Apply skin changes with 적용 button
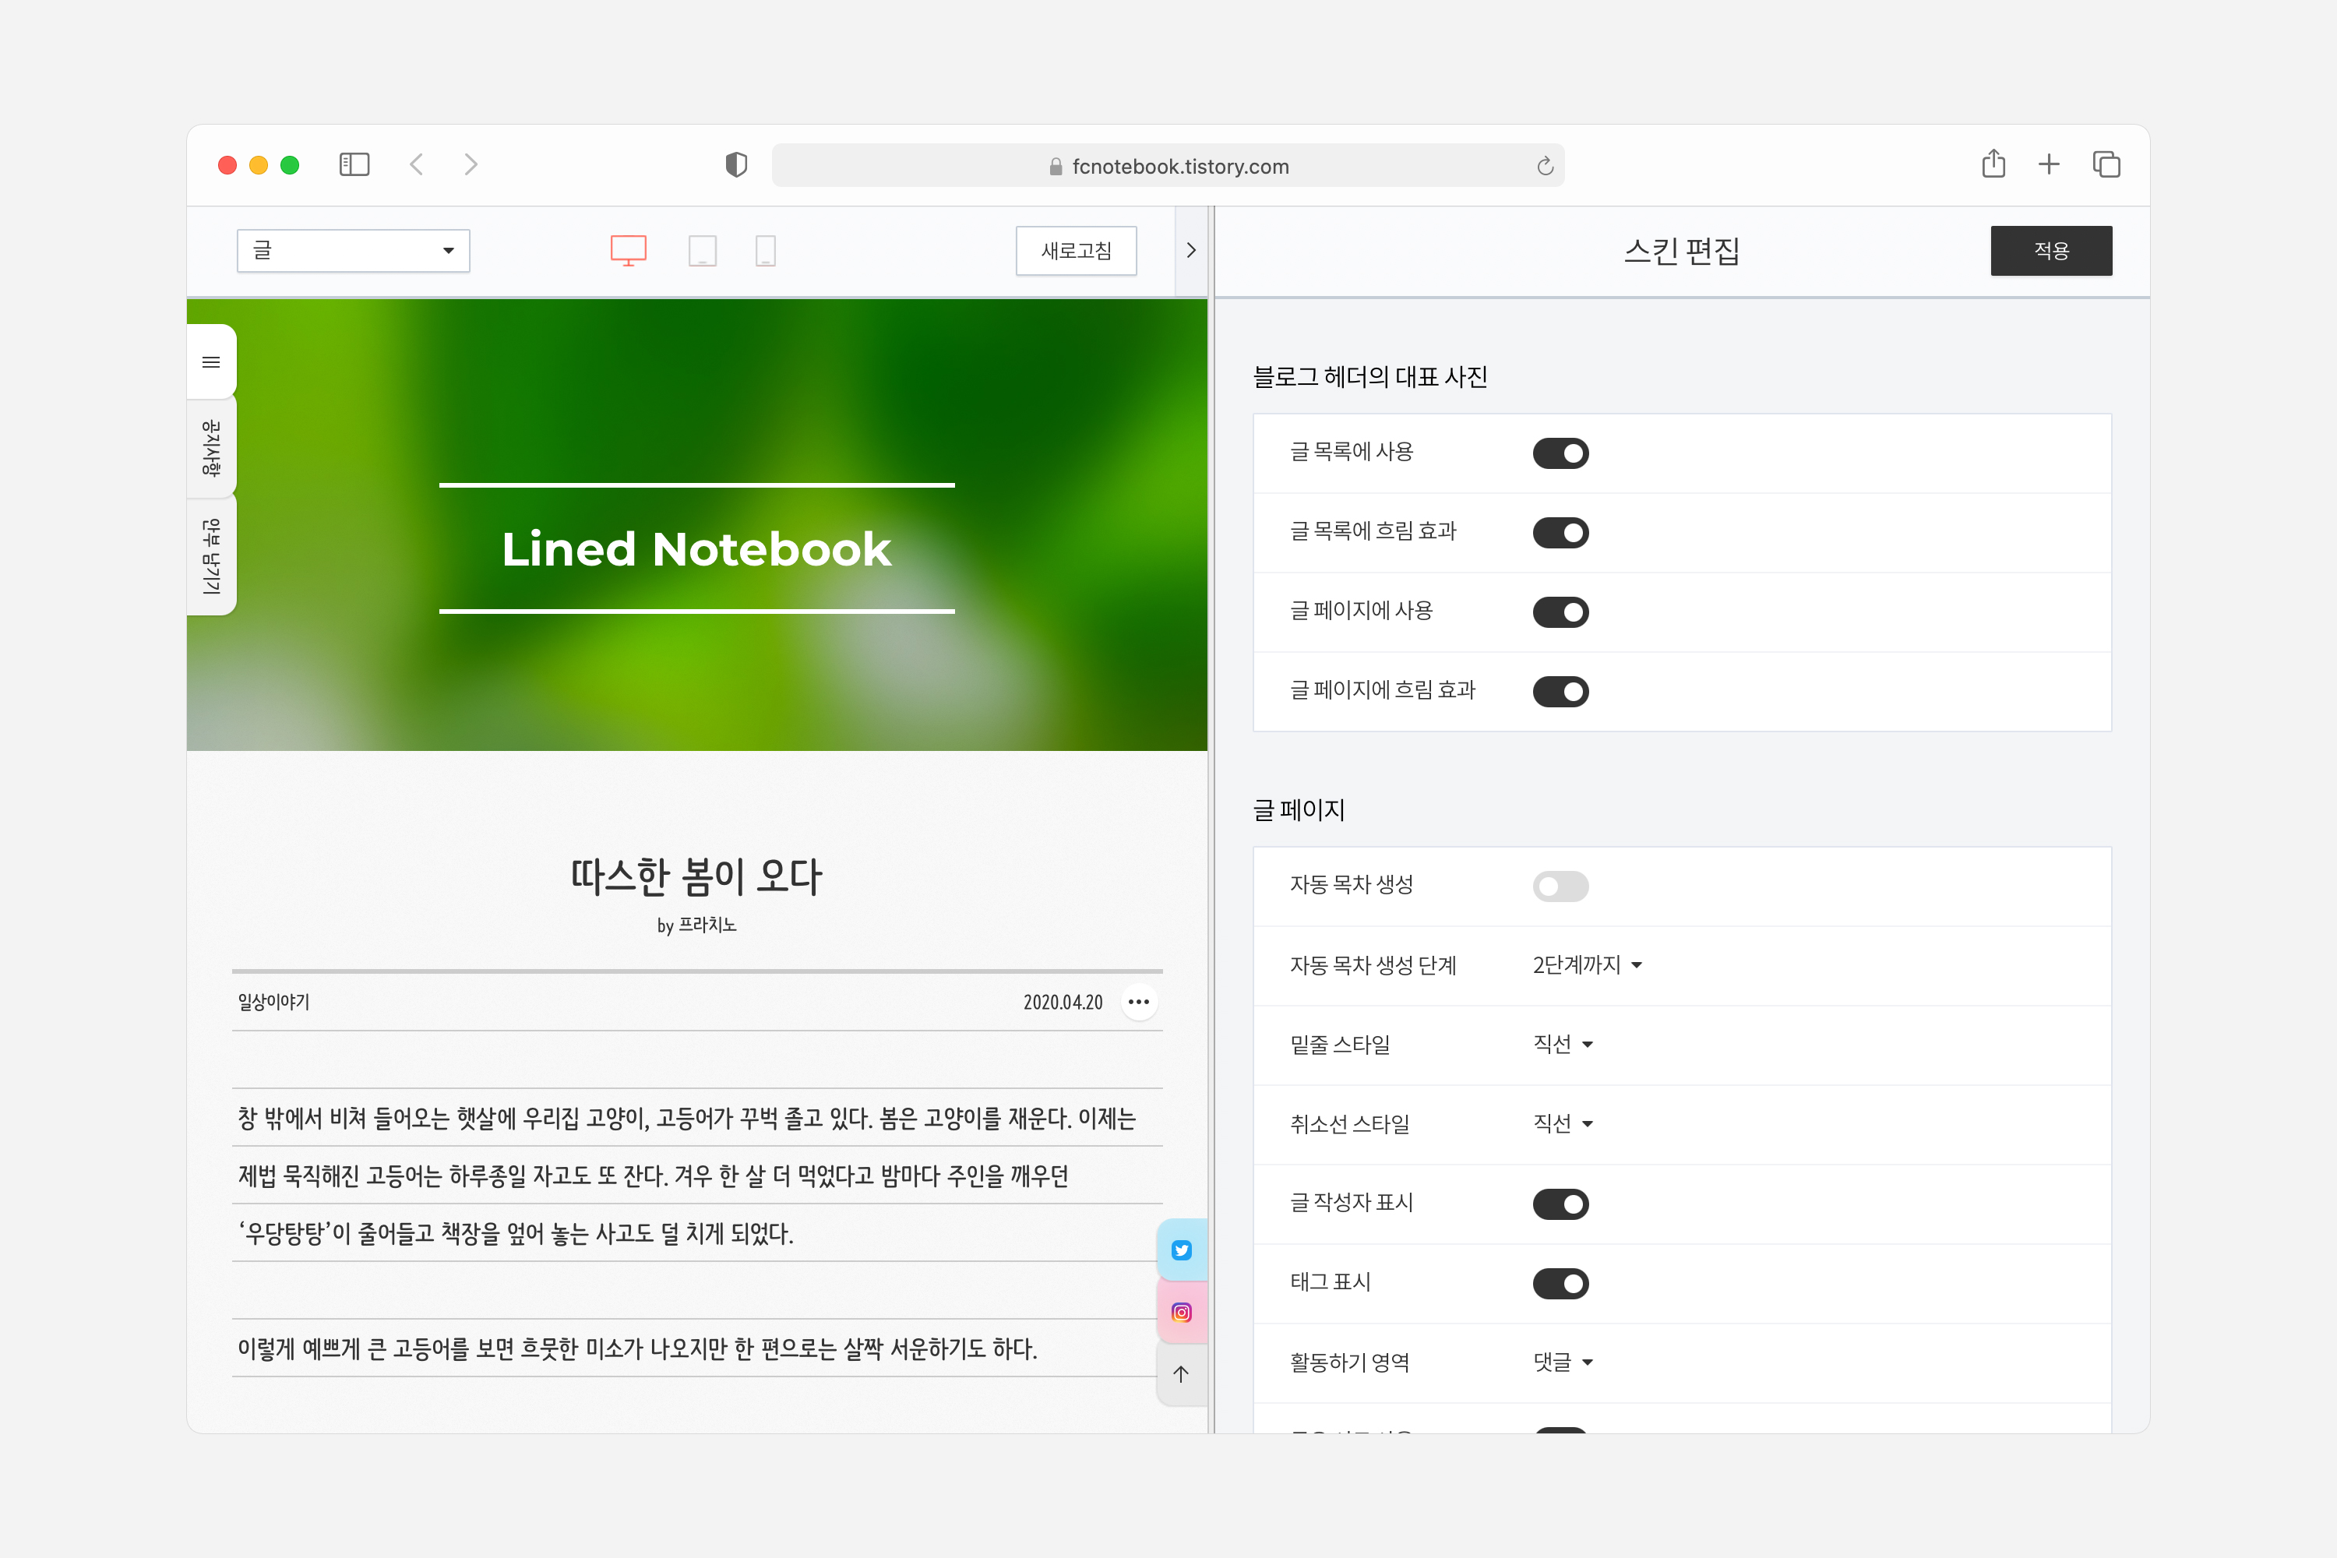2337x1558 pixels. coord(2051,250)
